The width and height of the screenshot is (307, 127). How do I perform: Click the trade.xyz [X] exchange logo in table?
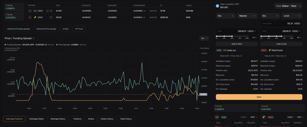(35, 11)
